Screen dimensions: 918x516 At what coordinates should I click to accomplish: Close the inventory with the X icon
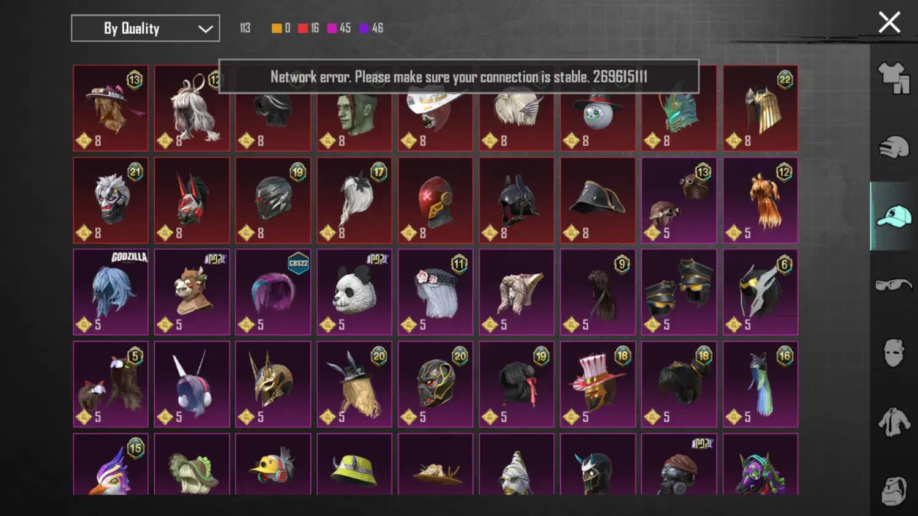pyautogui.click(x=889, y=23)
